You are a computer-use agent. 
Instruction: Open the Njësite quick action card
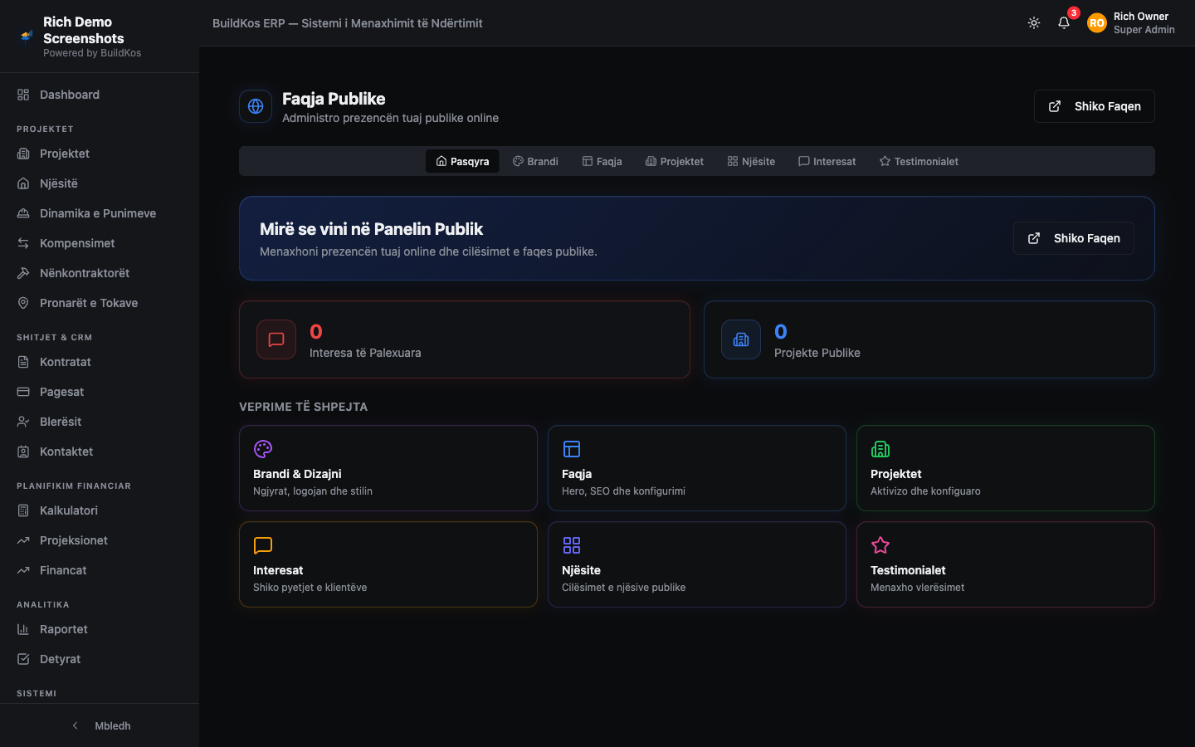point(697,564)
